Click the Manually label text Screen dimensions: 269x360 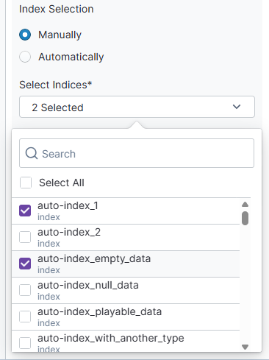[x=60, y=35]
